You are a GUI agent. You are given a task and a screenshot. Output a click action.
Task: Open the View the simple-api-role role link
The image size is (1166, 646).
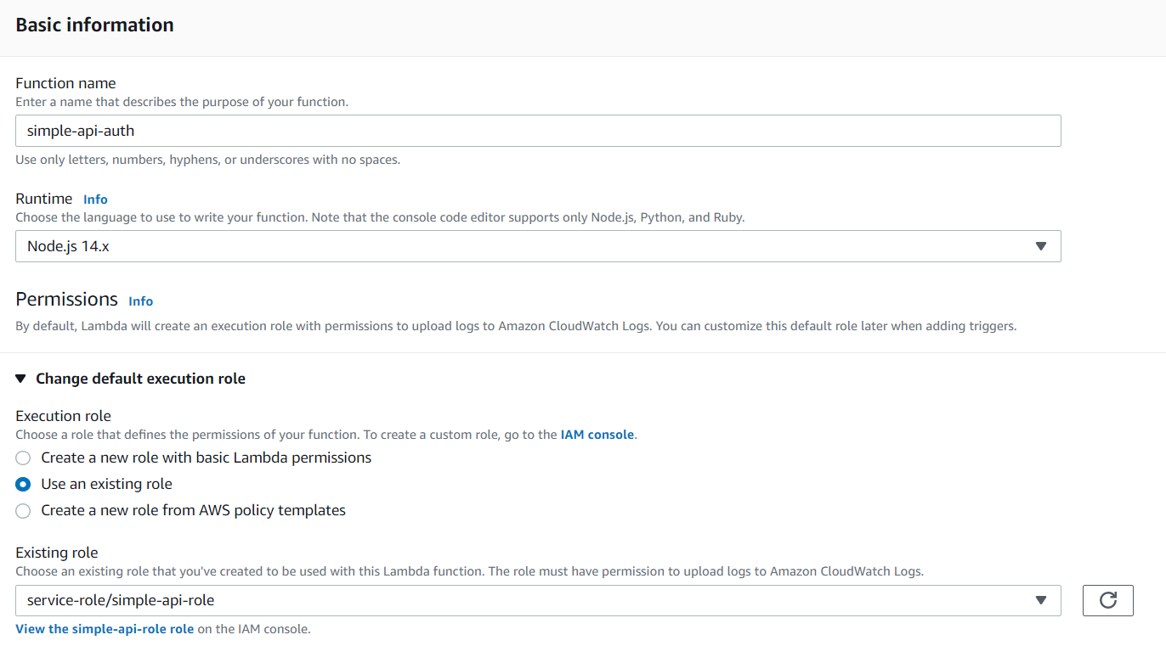point(104,629)
